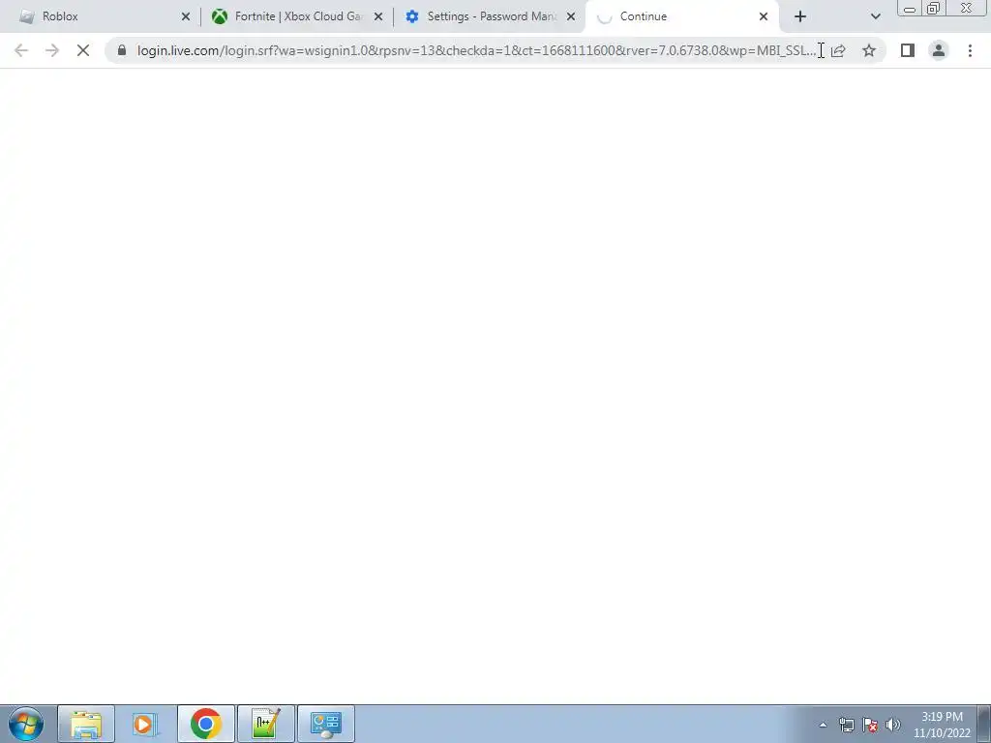Launch Windows Media Player from taskbar
991x743 pixels.
(144, 724)
